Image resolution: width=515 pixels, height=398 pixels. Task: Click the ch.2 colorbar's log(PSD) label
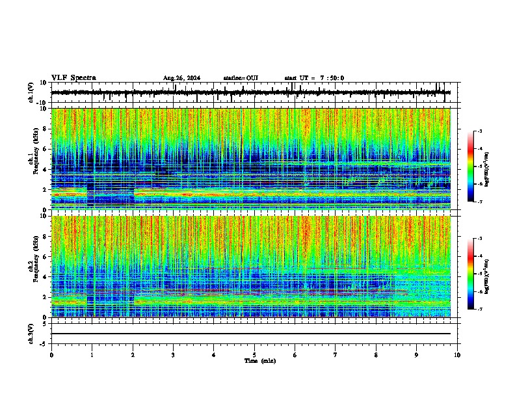tap(487, 276)
